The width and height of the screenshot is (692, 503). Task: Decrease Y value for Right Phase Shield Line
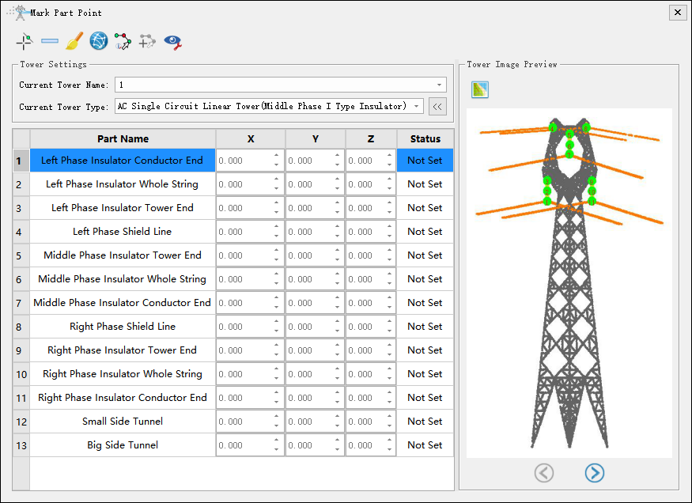[337, 331]
